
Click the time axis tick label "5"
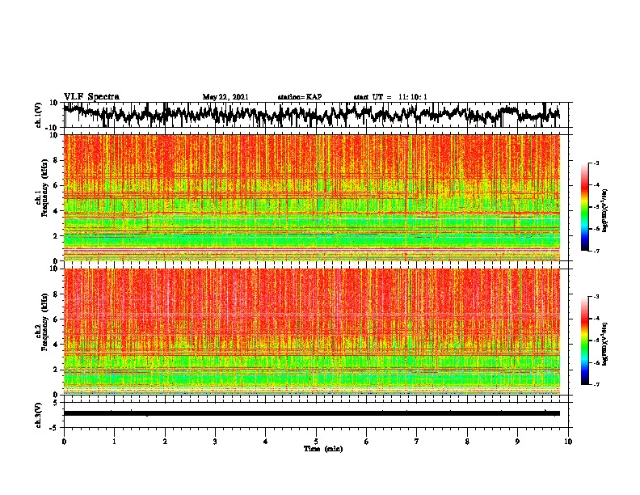pos(316,442)
